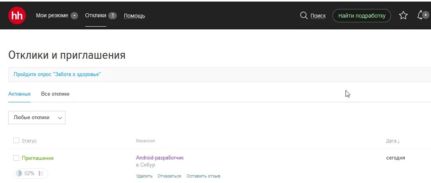Click the Отклики и приглашения heading
Screen dimensions: 431x183
pos(67,55)
